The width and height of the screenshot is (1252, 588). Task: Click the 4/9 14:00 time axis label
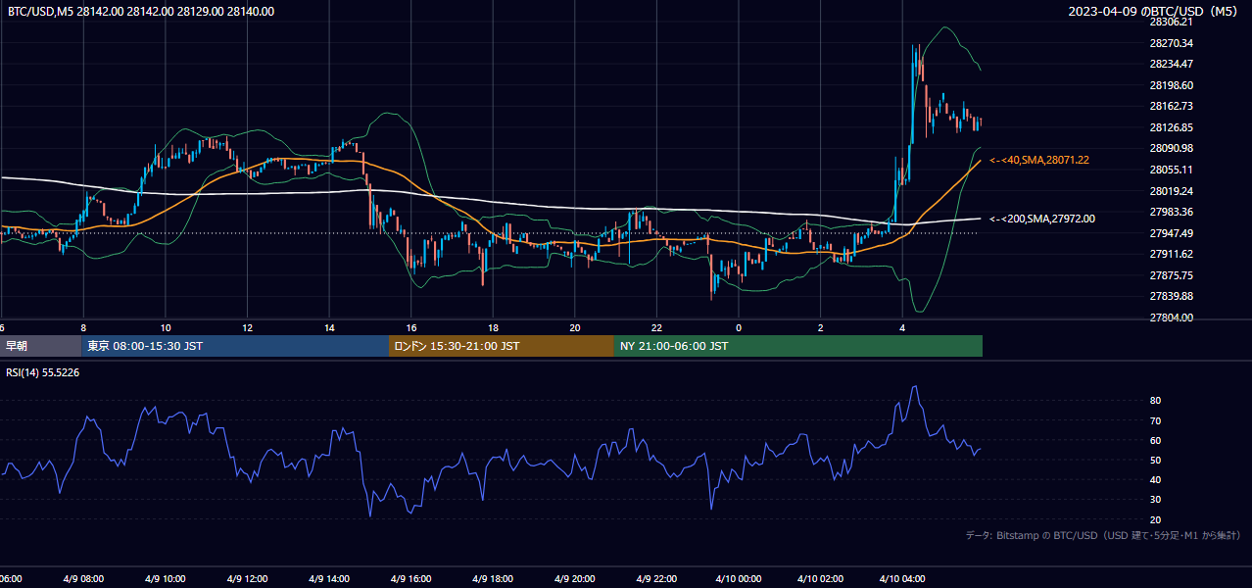[x=329, y=579]
